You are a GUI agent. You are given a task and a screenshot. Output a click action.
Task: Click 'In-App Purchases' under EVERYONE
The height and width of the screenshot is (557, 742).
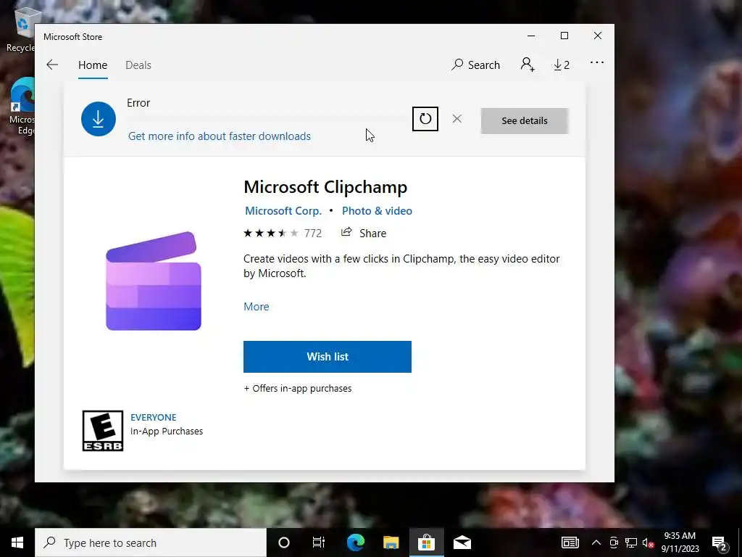coord(167,431)
